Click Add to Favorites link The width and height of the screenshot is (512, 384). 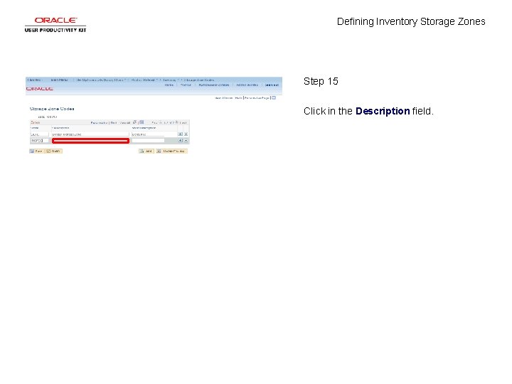click(x=247, y=85)
